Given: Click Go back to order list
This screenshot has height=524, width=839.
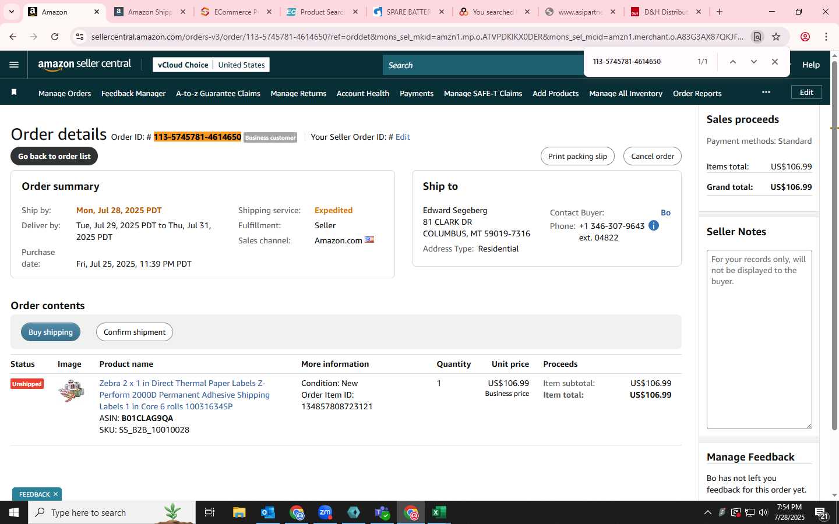Looking at the screenshot, I should tap(54, 156).
